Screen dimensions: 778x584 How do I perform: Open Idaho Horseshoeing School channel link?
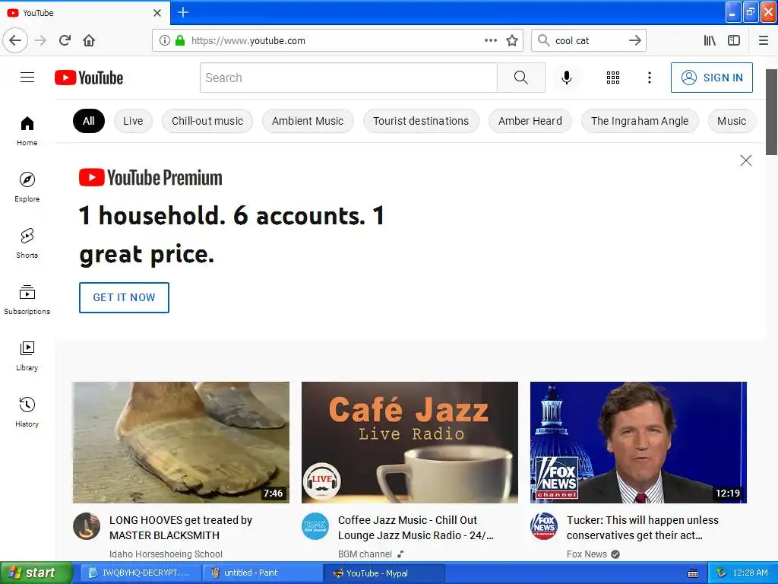coord(166,554)
